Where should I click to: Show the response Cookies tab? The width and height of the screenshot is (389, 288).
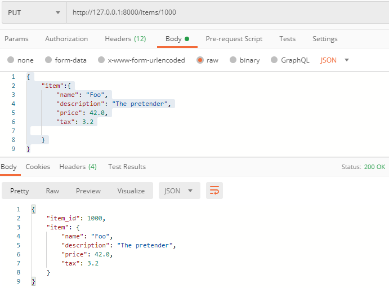coord(38,167)
